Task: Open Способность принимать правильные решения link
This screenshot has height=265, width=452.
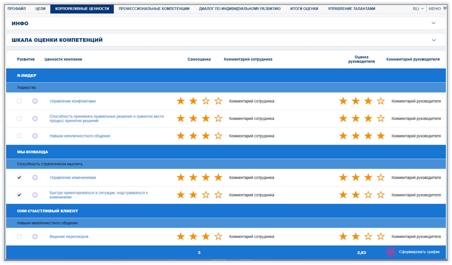Action: [x=107, y=118]
